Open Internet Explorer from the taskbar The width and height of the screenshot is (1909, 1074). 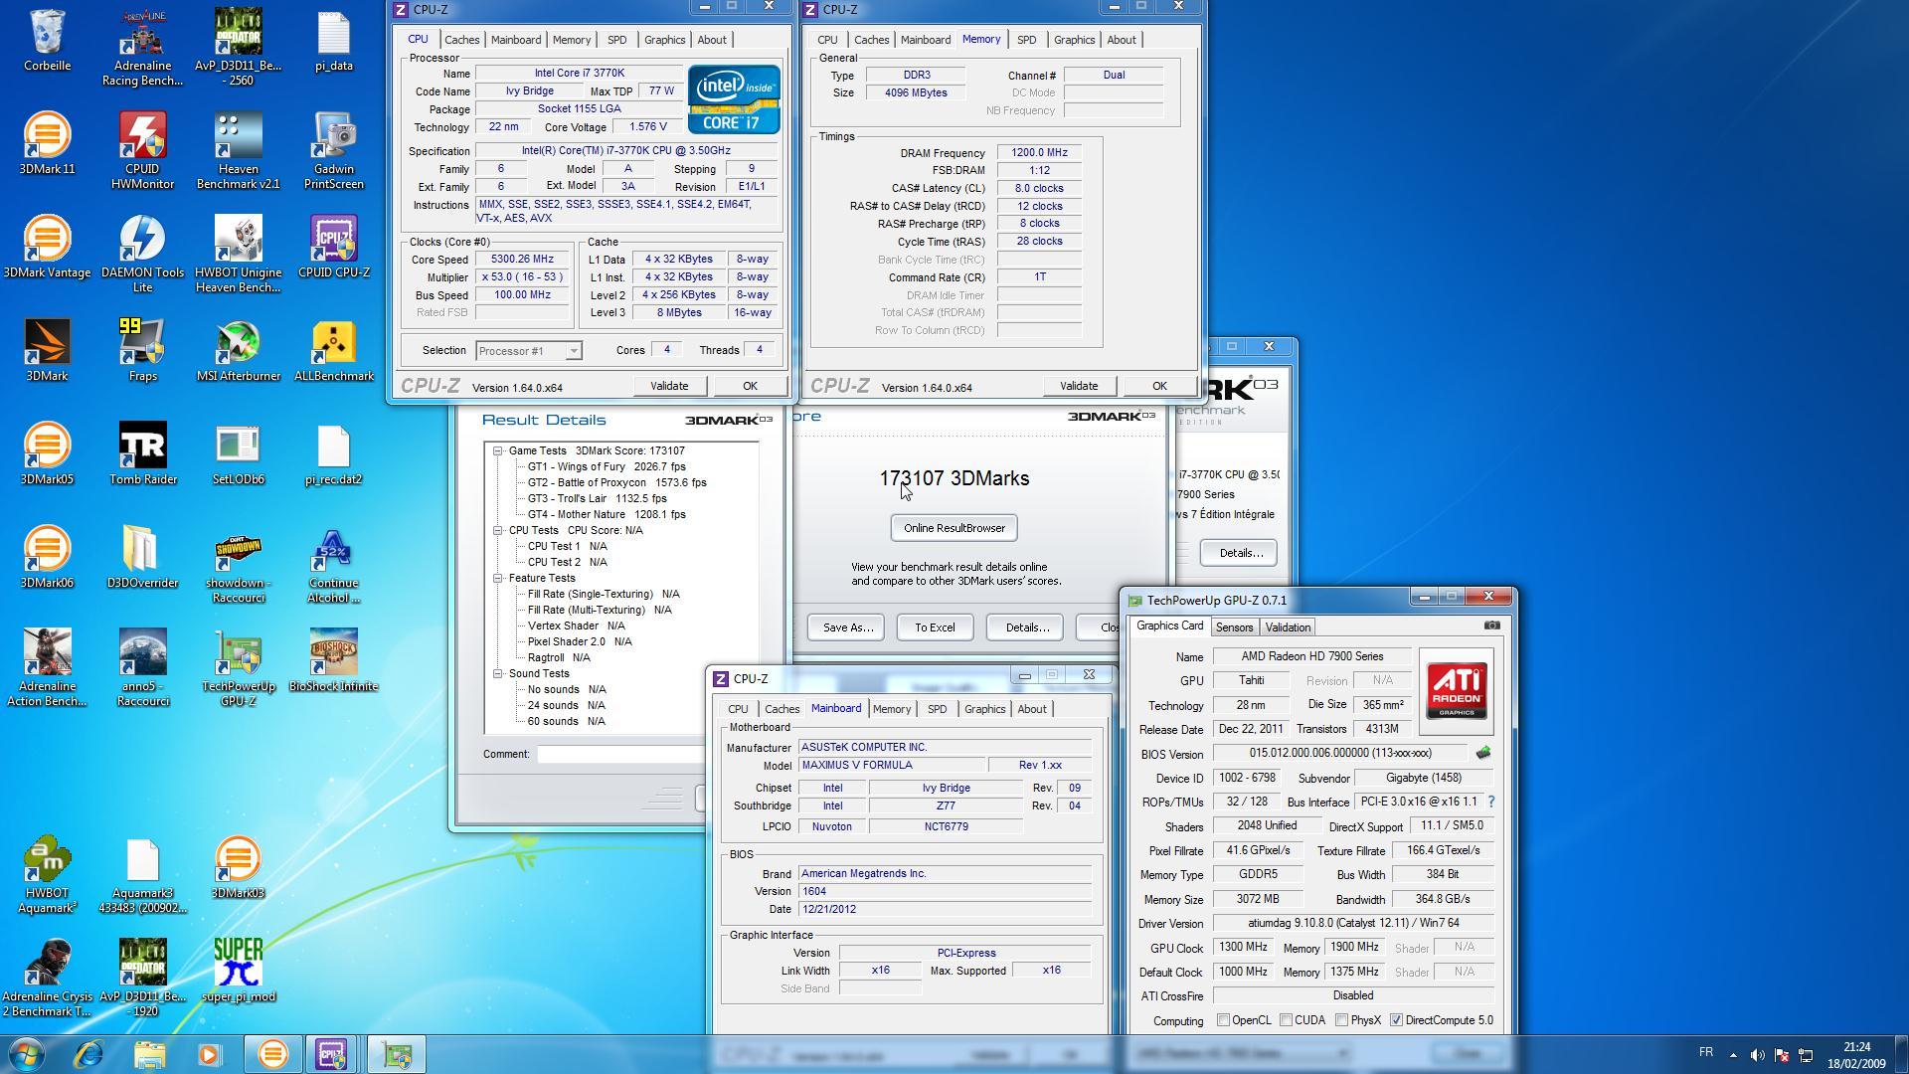click(x=88, y=1053)
